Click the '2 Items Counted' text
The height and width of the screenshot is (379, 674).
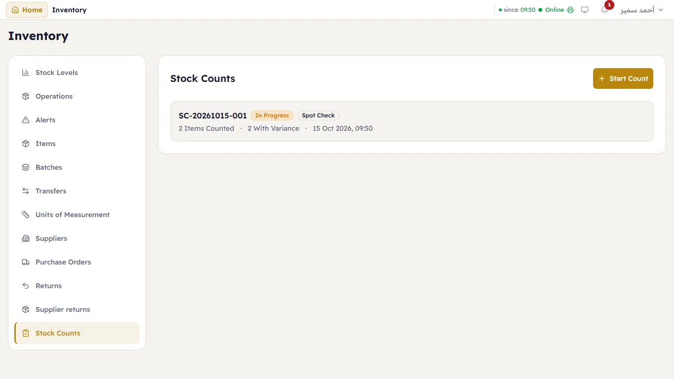[206, 128]
